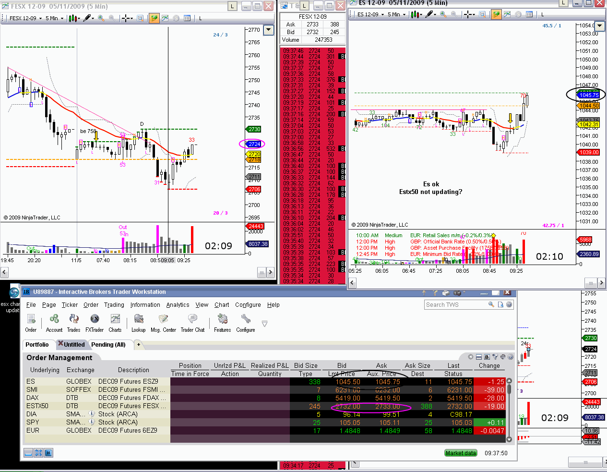Switch to the Pending (All) tab
The height and width of the screenshot is (472, 607).
tap(108, 344)
